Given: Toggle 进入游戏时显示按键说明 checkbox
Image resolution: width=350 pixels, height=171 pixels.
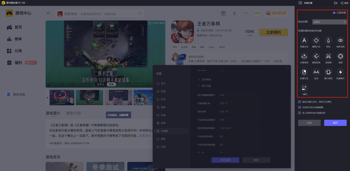Looking at the screenshot, I should [x=300, y=113].
